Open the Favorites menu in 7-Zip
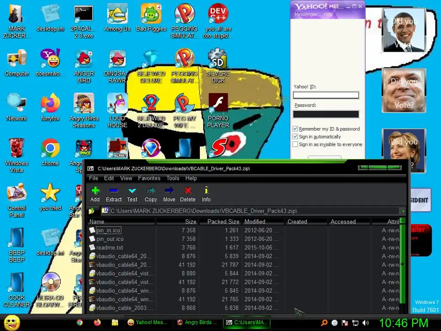Screen dimensions: 441x331 [x=149, y=178]
